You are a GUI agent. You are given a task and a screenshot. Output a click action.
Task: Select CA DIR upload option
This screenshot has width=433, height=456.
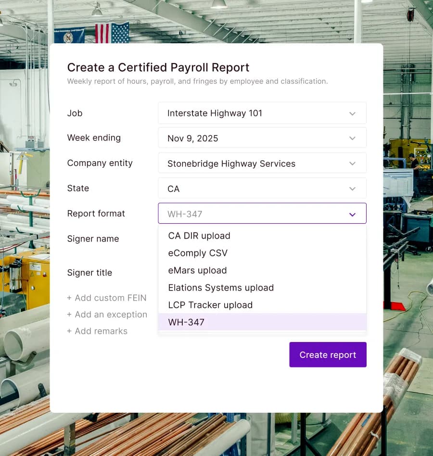click(262, 236)
